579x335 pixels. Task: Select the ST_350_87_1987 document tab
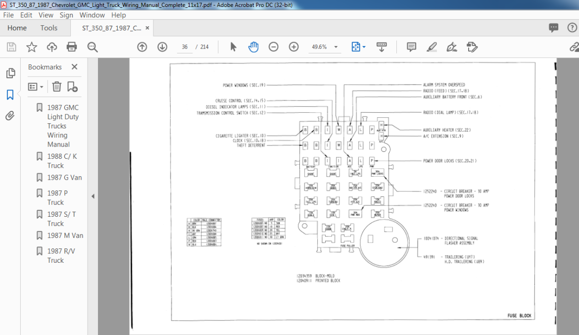coord(111,28)
